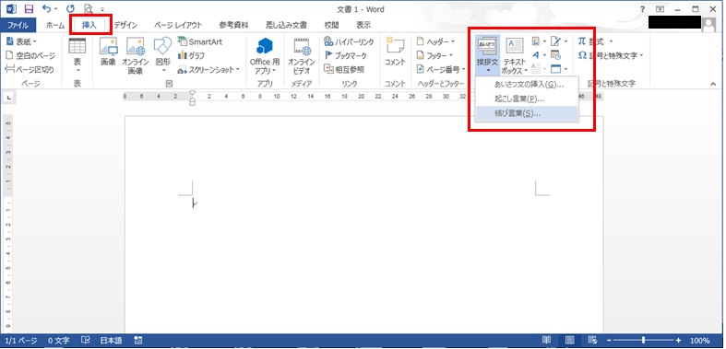Image resolution: width=726 pixels, height=349 pixels.
Task: Open 記号と特殊文字 symbol dropdown
Action: [x=611, y=55]
